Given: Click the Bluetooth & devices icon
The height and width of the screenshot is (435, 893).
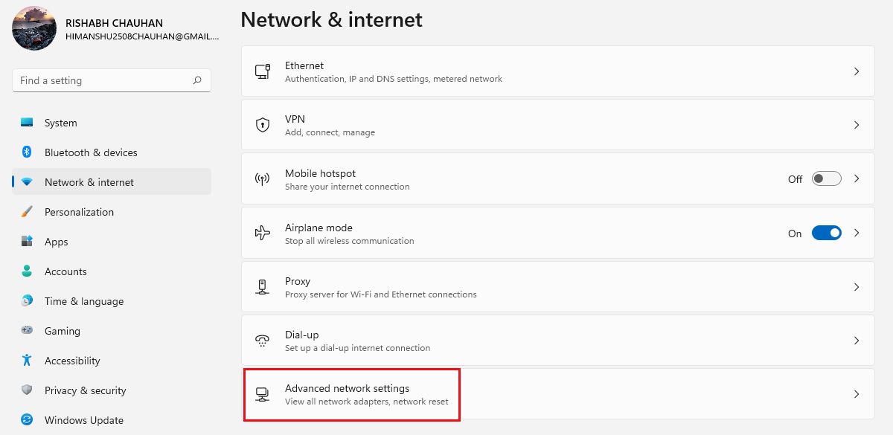Looking at the screenshot, I should coord(28,152).
